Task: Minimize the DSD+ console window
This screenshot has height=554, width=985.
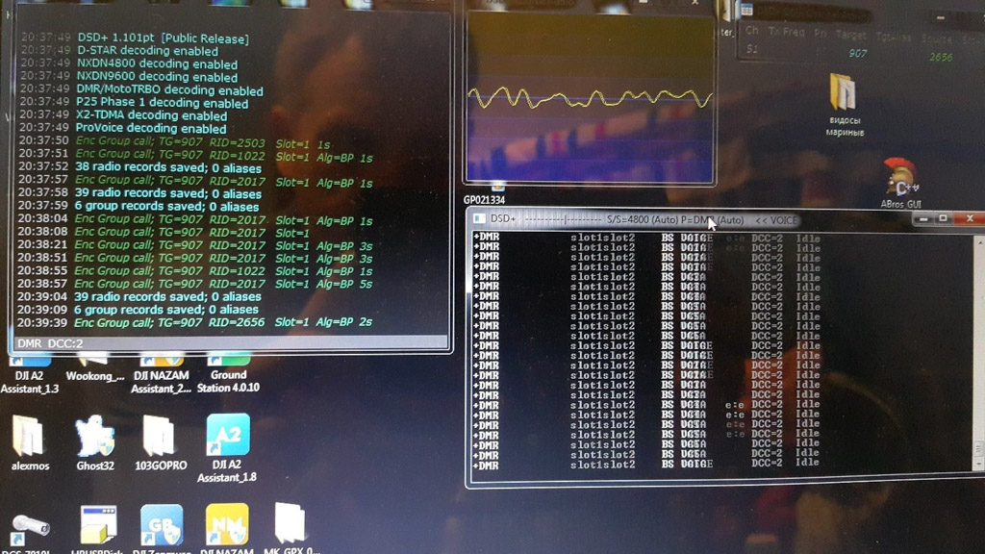Action: [922, 218]
